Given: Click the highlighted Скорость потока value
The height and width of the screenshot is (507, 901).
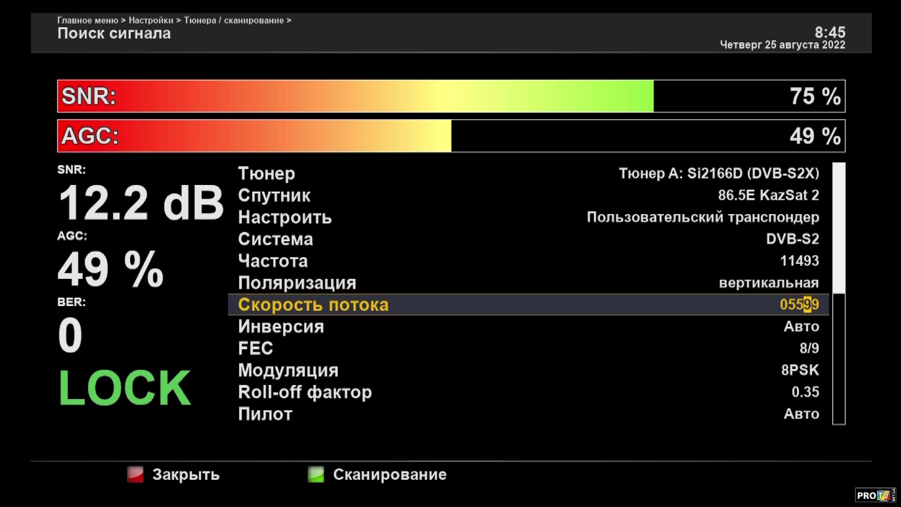Looking at the screenshot, I should (x=799, y=305).
